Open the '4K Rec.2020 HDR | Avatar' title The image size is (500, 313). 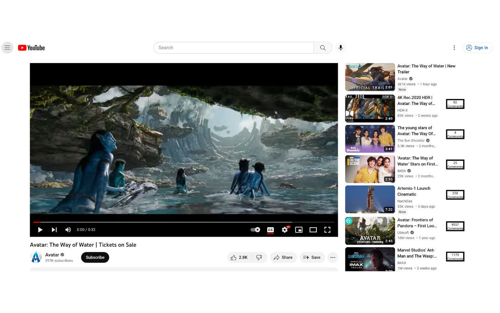click(x=416, y=101)
